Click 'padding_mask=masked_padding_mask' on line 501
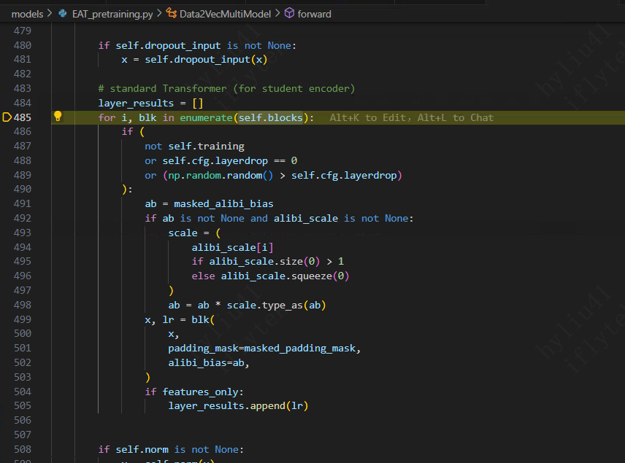The width and height of the screenshot is (625, 463). point(262,349)
